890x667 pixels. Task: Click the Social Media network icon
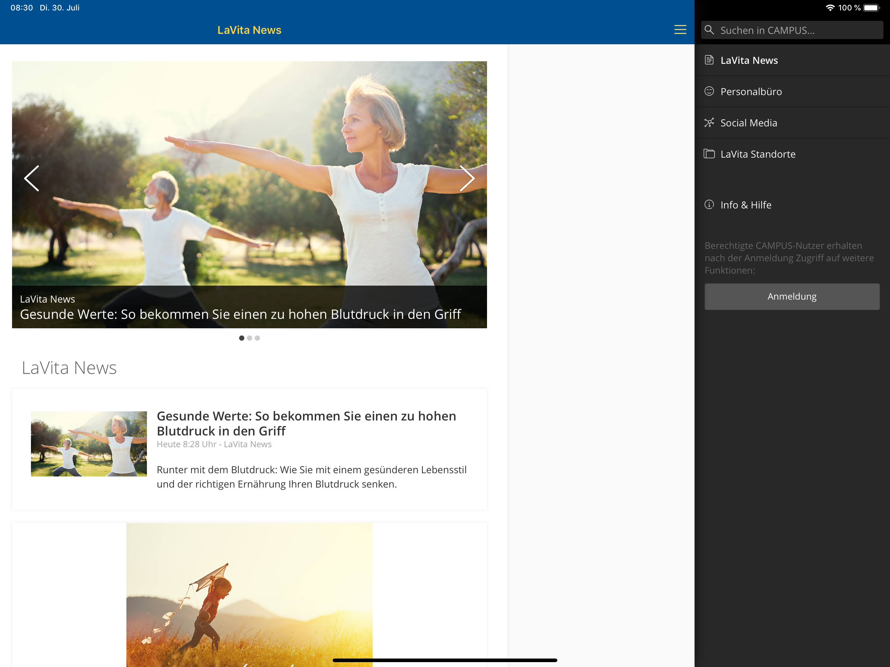tap(709, 123)
